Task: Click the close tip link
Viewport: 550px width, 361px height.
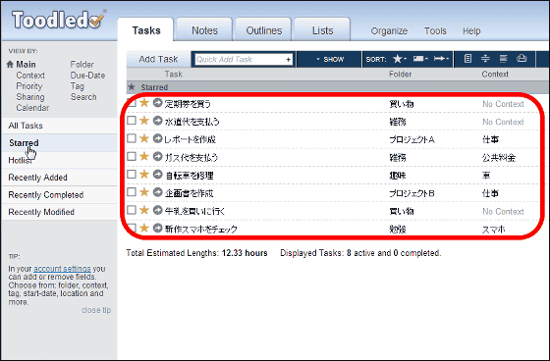Action: click(96, 310)
